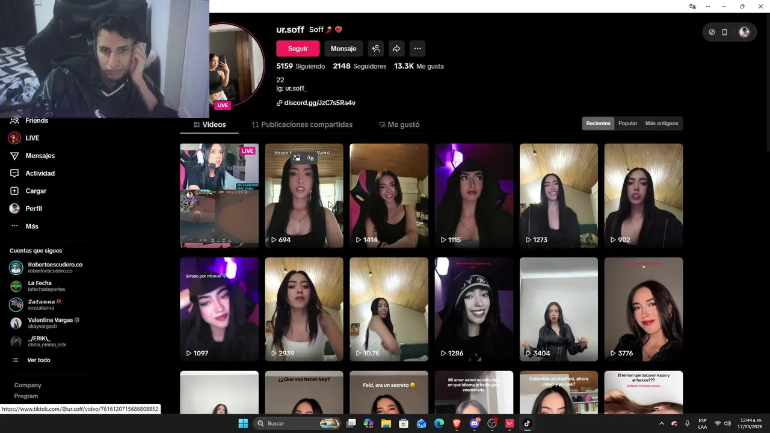Screen dimensions: 770x433
Task: Open the video with 694 views
Action: click(x=304, y=195)
